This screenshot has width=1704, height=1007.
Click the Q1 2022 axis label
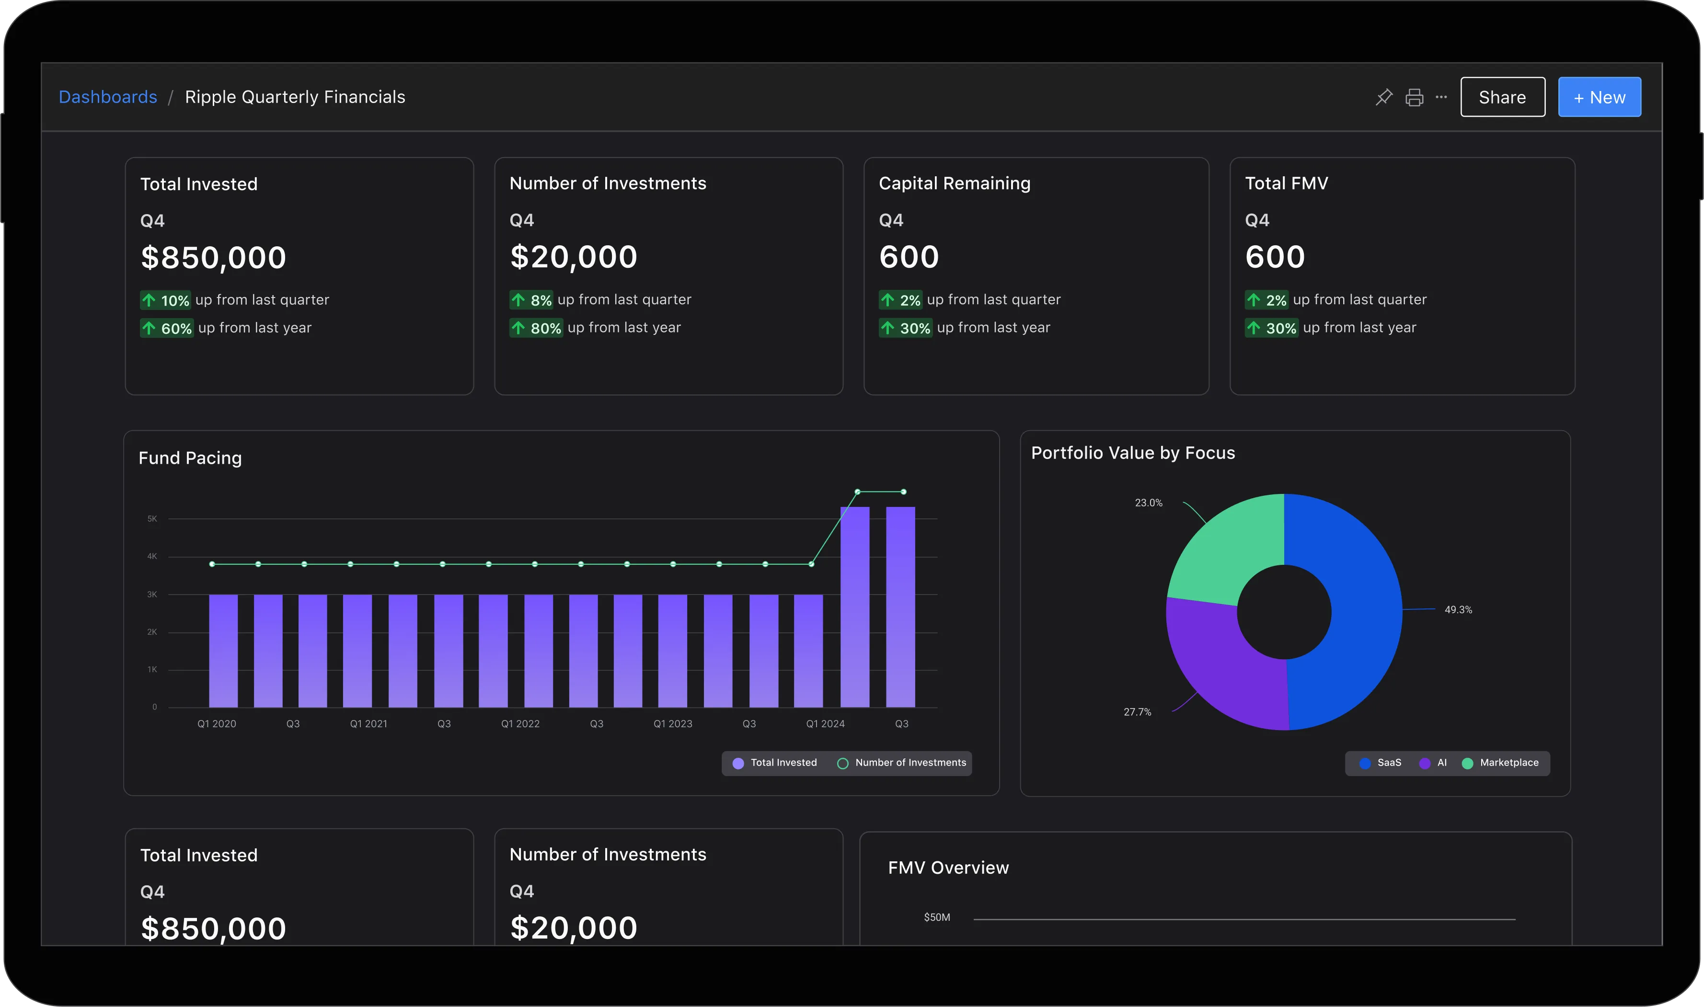tap(520, 724)
